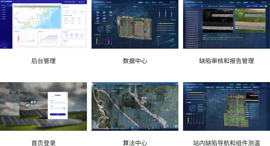270x146 pixels.
Task: Select the highlighted first sidebar item in 后台管理
Action: (x=6, y=5)
